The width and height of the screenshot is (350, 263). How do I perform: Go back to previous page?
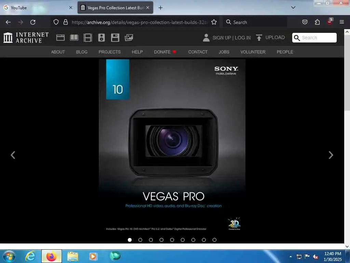[x=8, y=22]
